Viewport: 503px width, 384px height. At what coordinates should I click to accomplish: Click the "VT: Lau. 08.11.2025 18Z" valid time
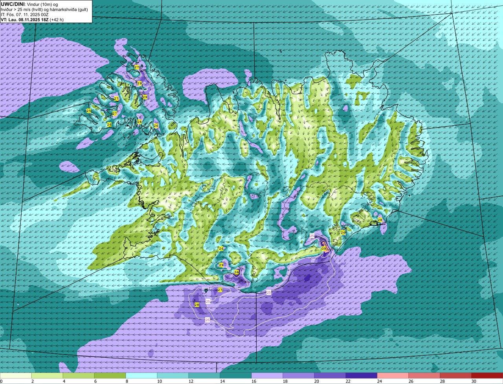click(24, 20)
